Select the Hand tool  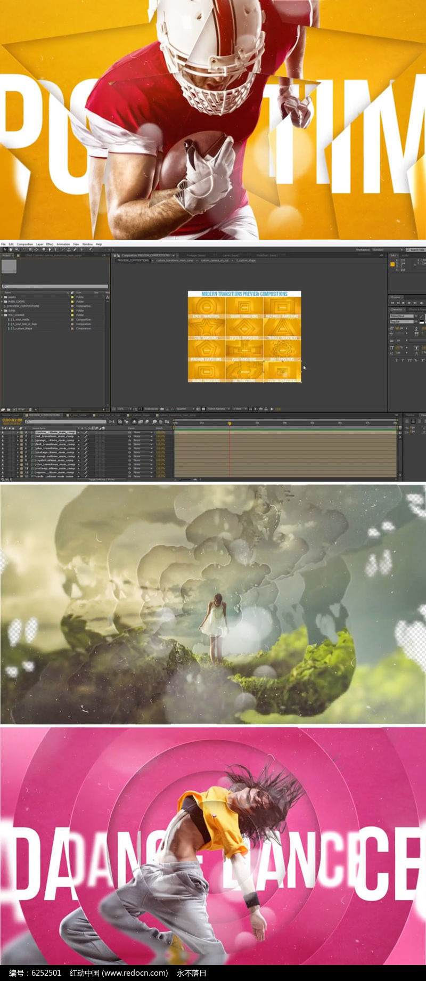pos(10,249)
